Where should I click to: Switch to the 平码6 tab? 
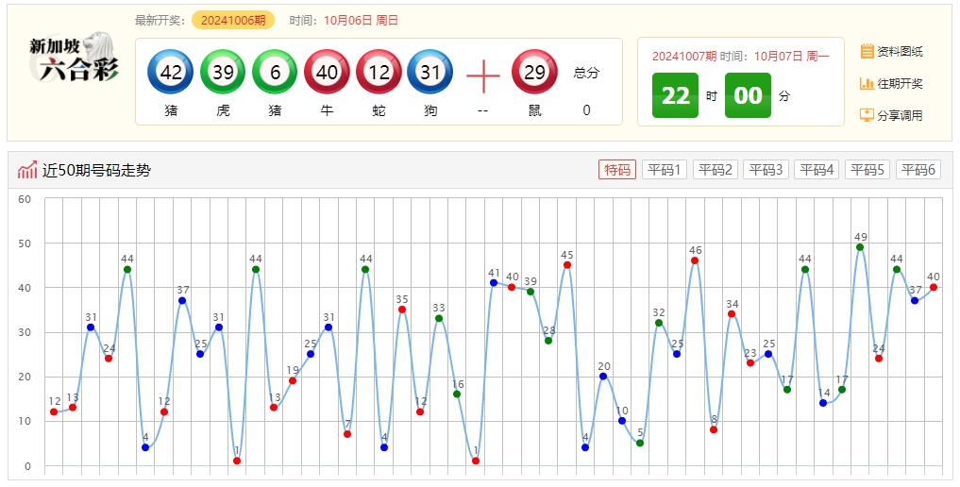click(918, 170)
